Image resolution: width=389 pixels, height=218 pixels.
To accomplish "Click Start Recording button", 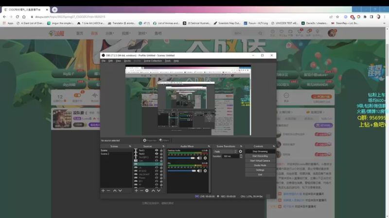I will 260,156.
